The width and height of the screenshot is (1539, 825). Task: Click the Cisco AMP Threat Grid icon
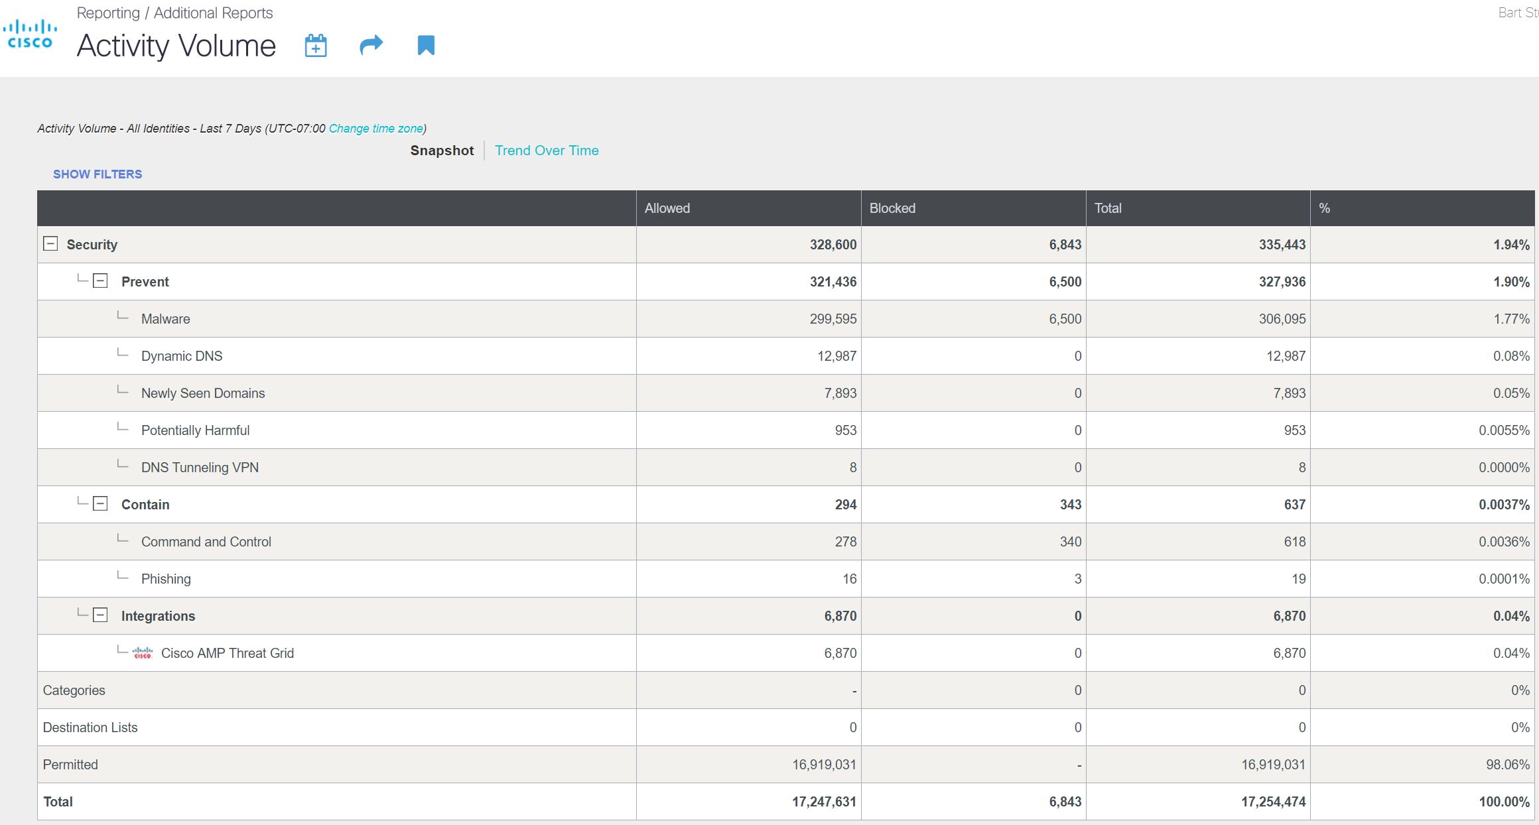pos(143,653)
